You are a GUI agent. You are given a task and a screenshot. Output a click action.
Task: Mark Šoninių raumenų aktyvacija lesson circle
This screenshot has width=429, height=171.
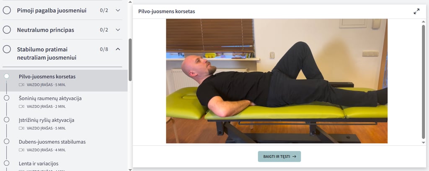7,98
